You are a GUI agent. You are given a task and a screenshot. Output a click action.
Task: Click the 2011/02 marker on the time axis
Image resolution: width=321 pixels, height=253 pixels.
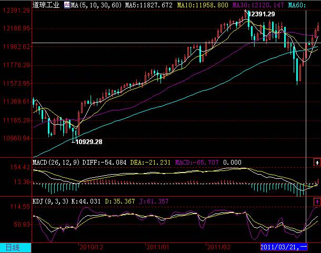[218, 247]
